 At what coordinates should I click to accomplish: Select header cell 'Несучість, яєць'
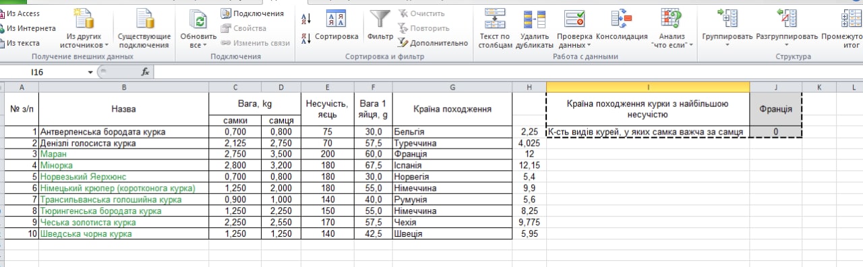327,109
